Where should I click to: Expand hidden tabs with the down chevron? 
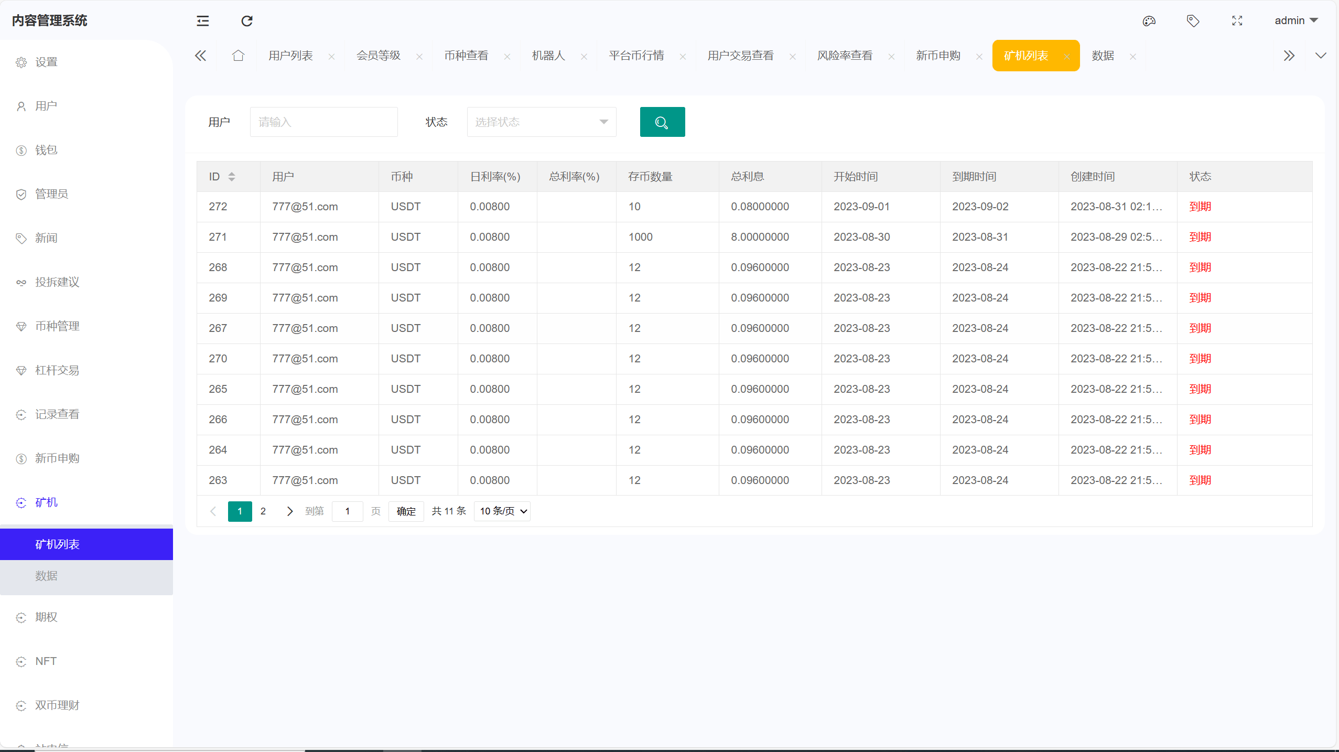tap(1322, 56)
